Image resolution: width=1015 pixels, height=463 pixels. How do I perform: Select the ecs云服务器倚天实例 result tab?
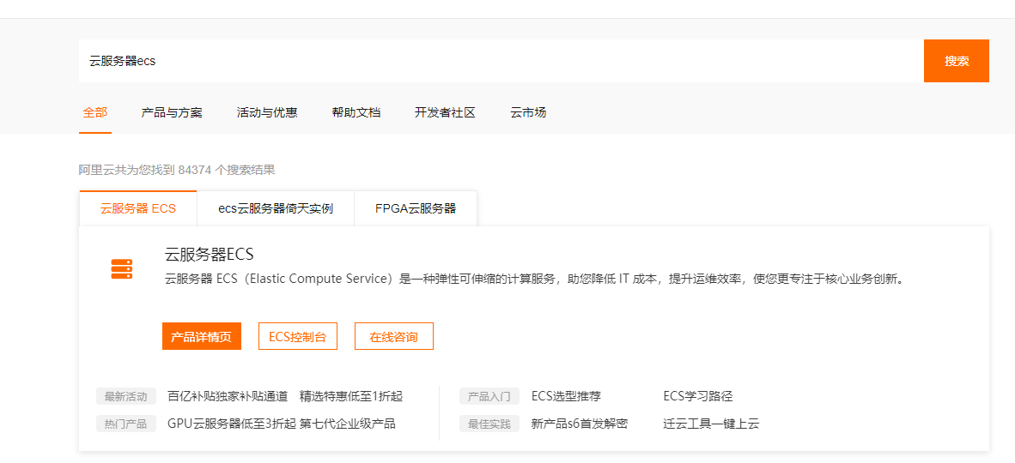pyautogui.click(x=276, y=208)
